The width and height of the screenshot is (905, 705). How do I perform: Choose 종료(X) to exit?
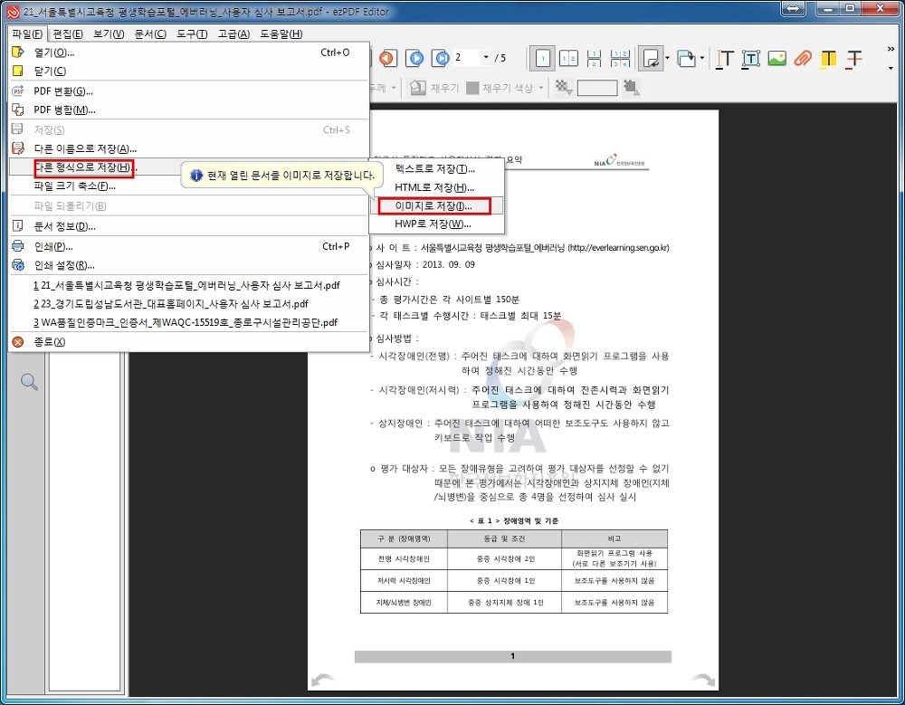pyautogui.click(x=189, y=342)
